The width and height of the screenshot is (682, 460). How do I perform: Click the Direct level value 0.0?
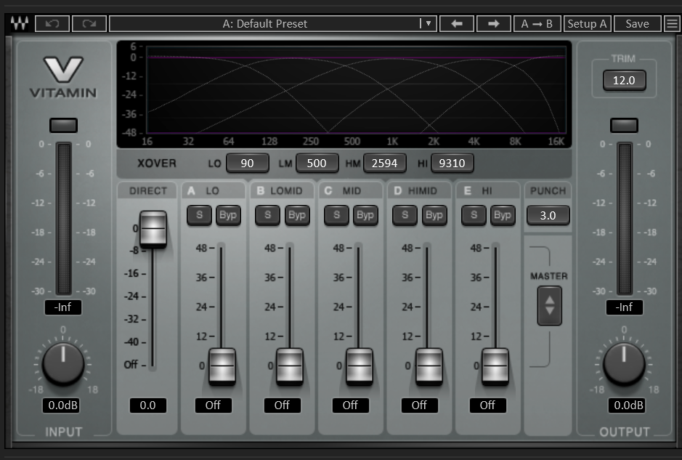click(148, 405)
